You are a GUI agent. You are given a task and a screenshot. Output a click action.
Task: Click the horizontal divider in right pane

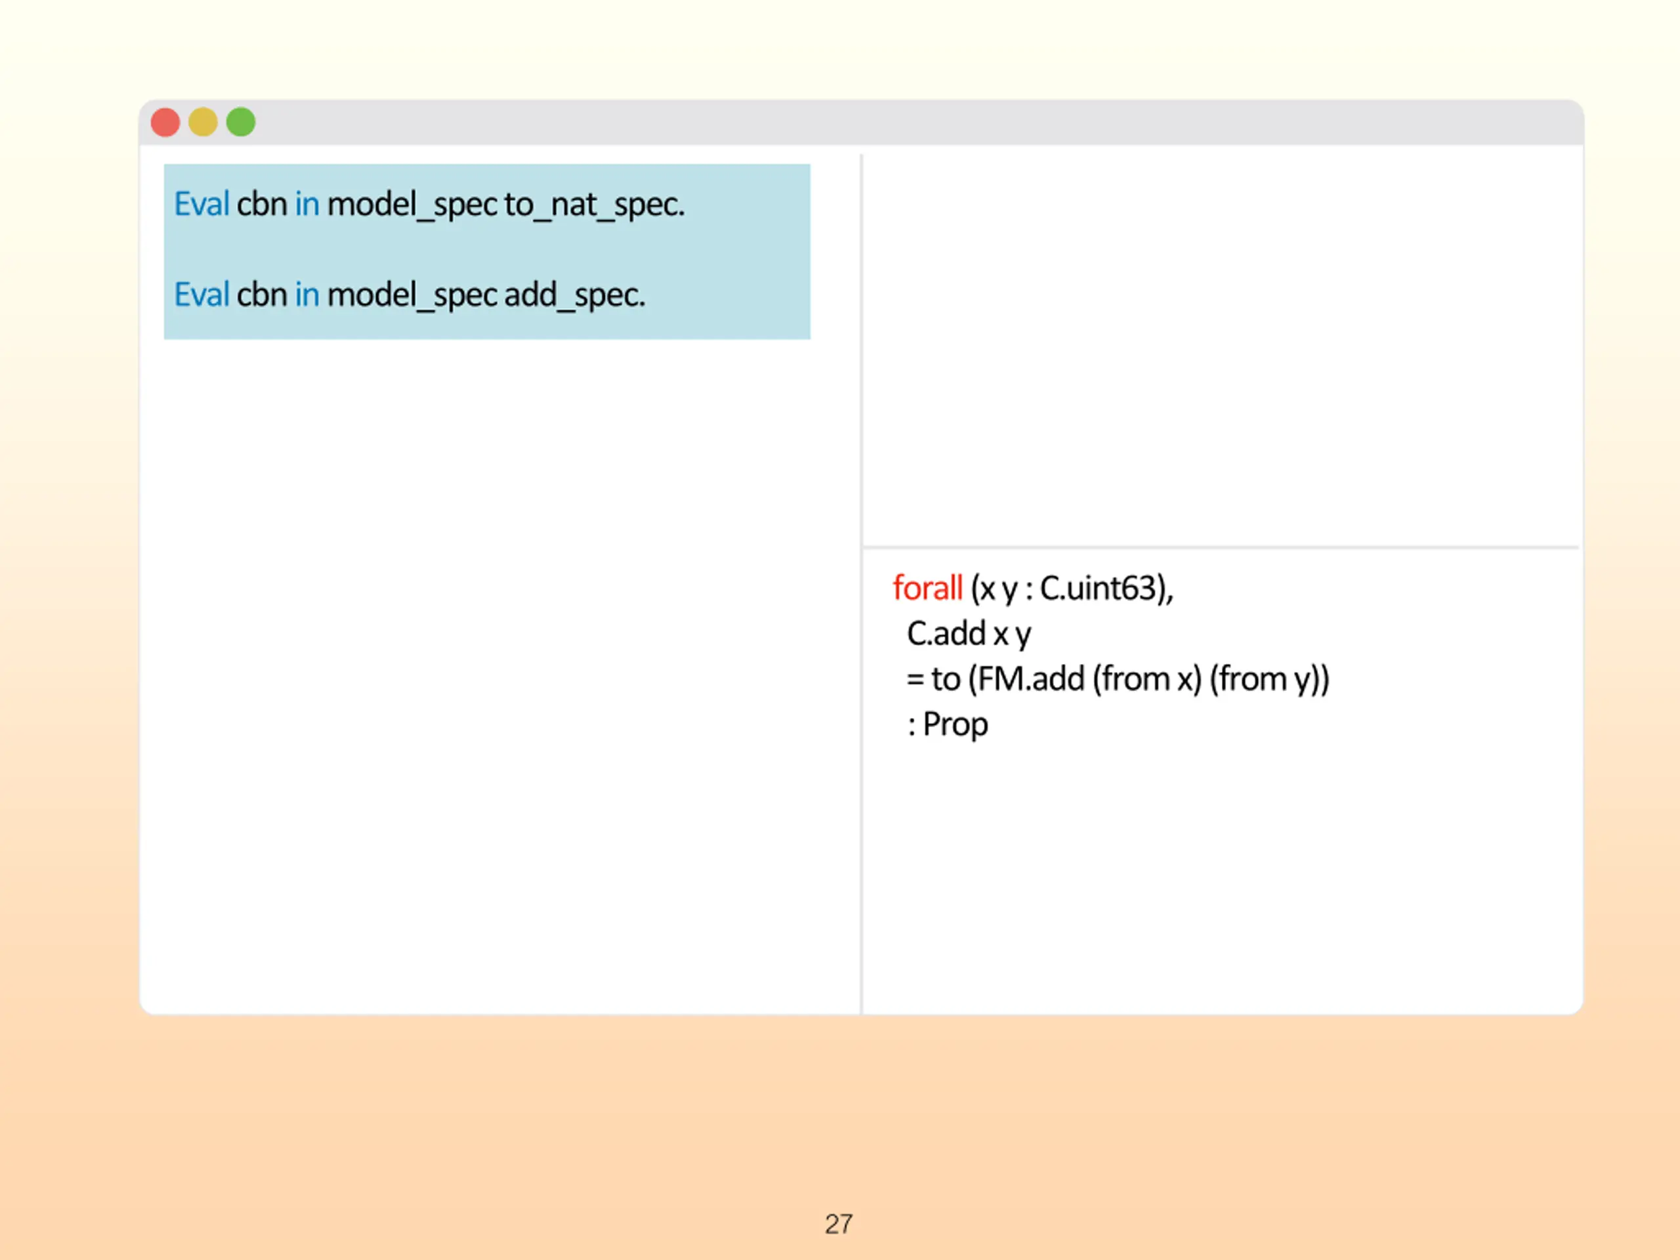pos(1221,547)
